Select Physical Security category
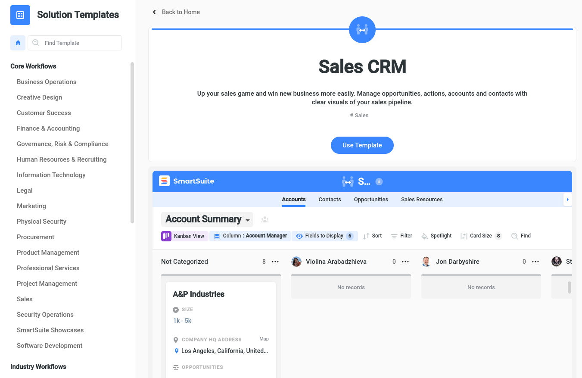This screenshot has height=378, width=582. (x=42, y=222)
